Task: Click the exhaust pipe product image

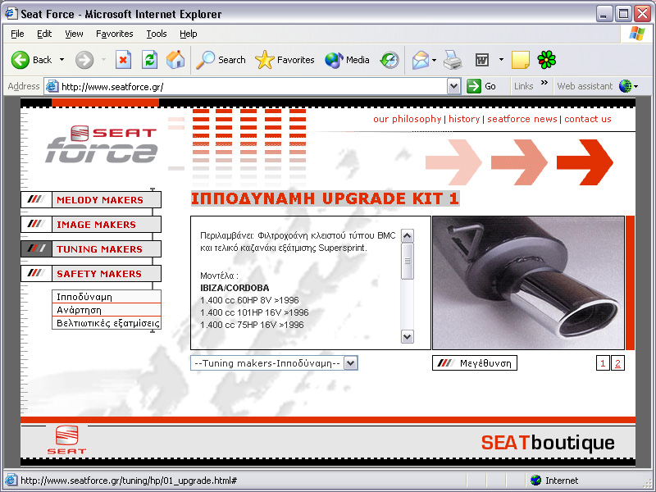Action: tap(528, 283)
